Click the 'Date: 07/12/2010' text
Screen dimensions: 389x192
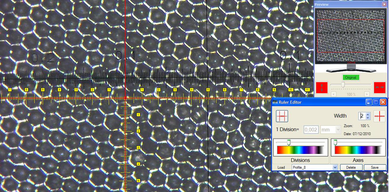point(356,134)
